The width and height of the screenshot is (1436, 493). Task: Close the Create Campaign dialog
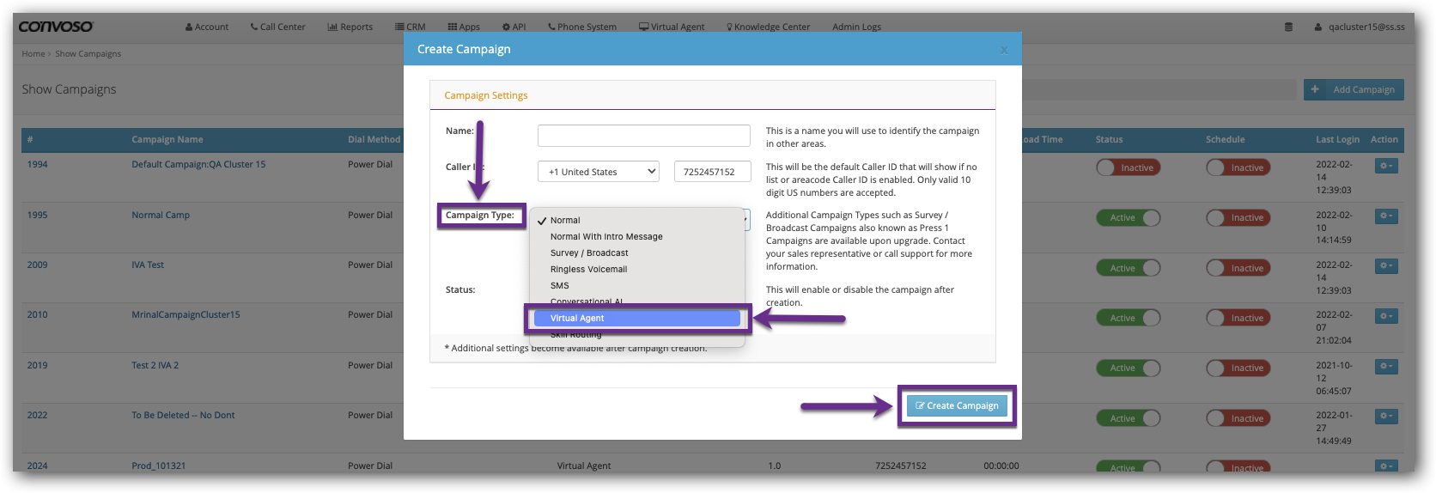(x=1004, y=50)
